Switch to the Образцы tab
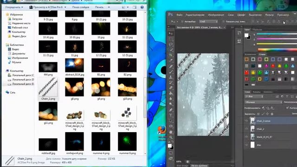Screen dimensions: 297x167 257,30
